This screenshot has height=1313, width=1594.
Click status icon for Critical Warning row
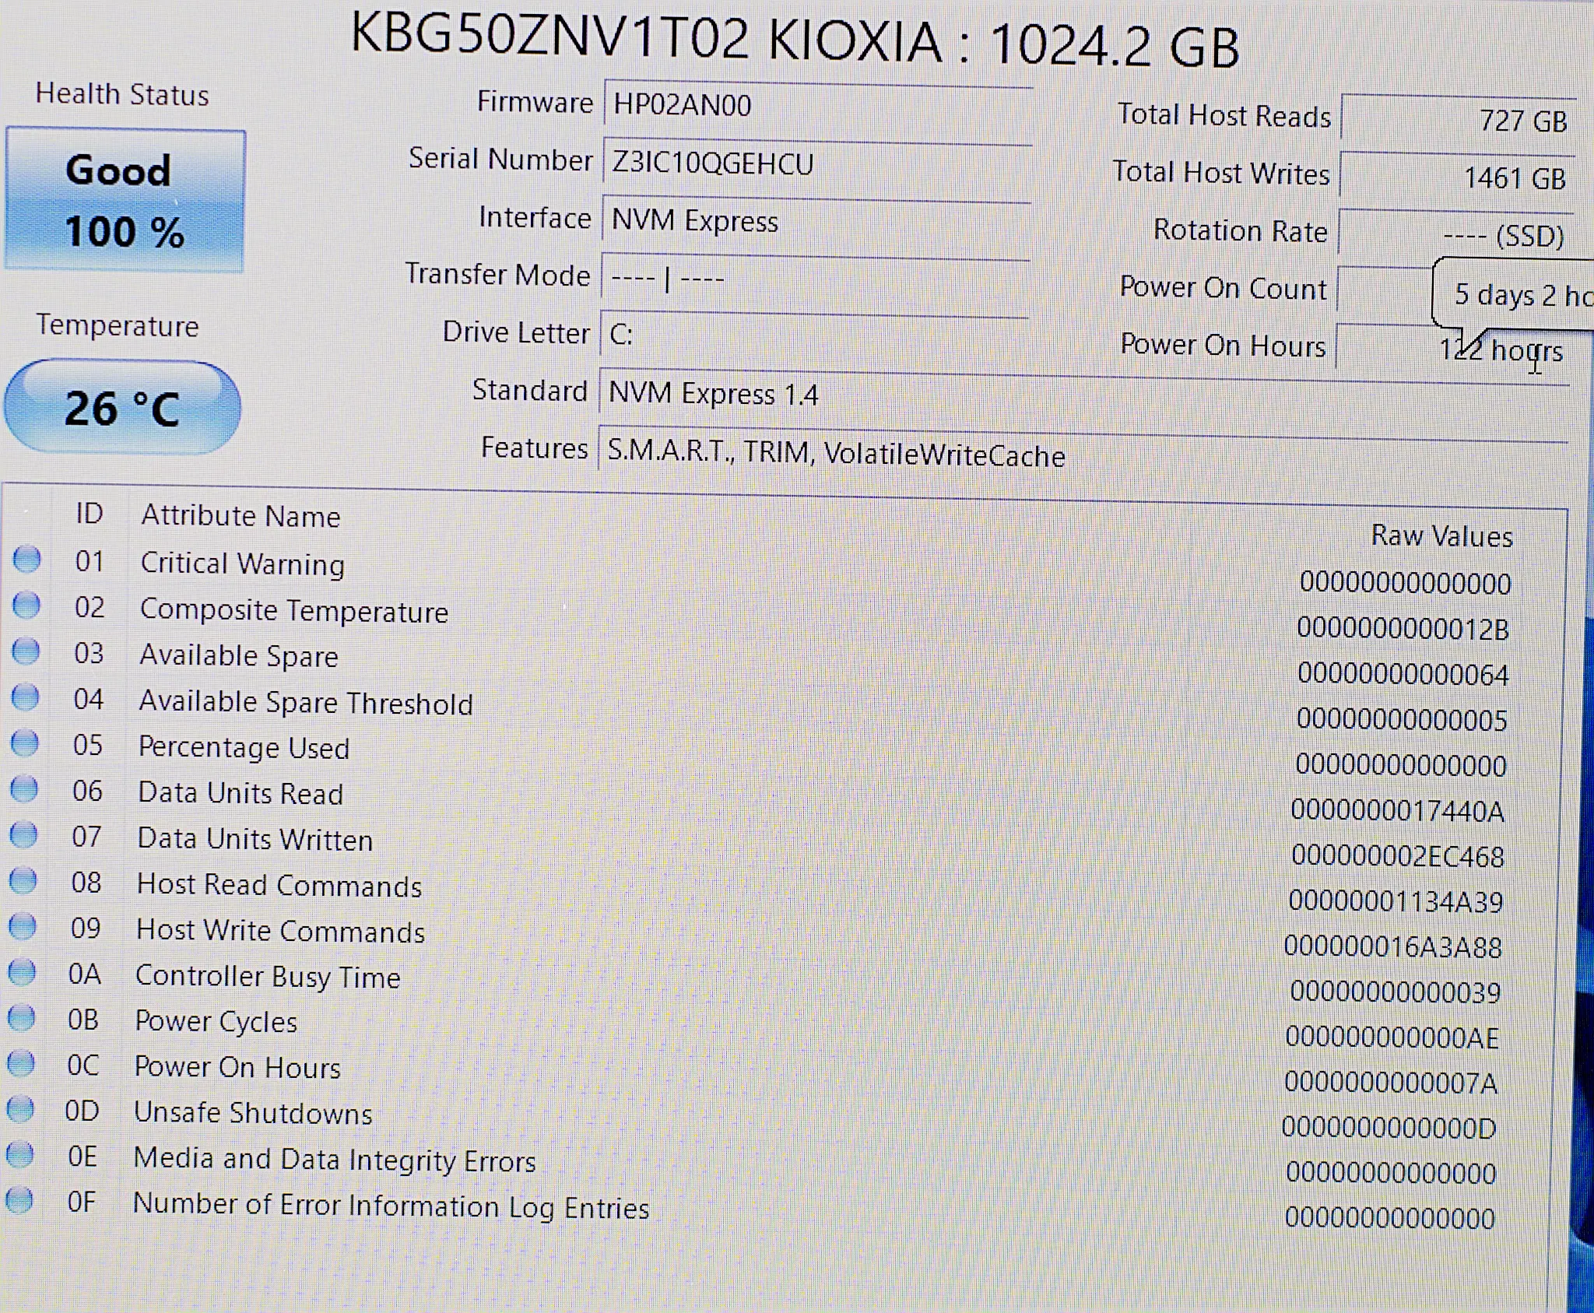(27, 560)
